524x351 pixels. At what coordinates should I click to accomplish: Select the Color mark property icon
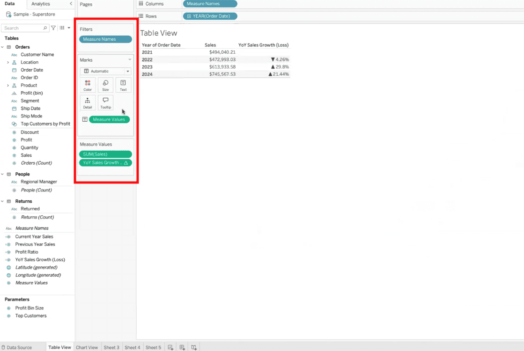coord(88,85)
